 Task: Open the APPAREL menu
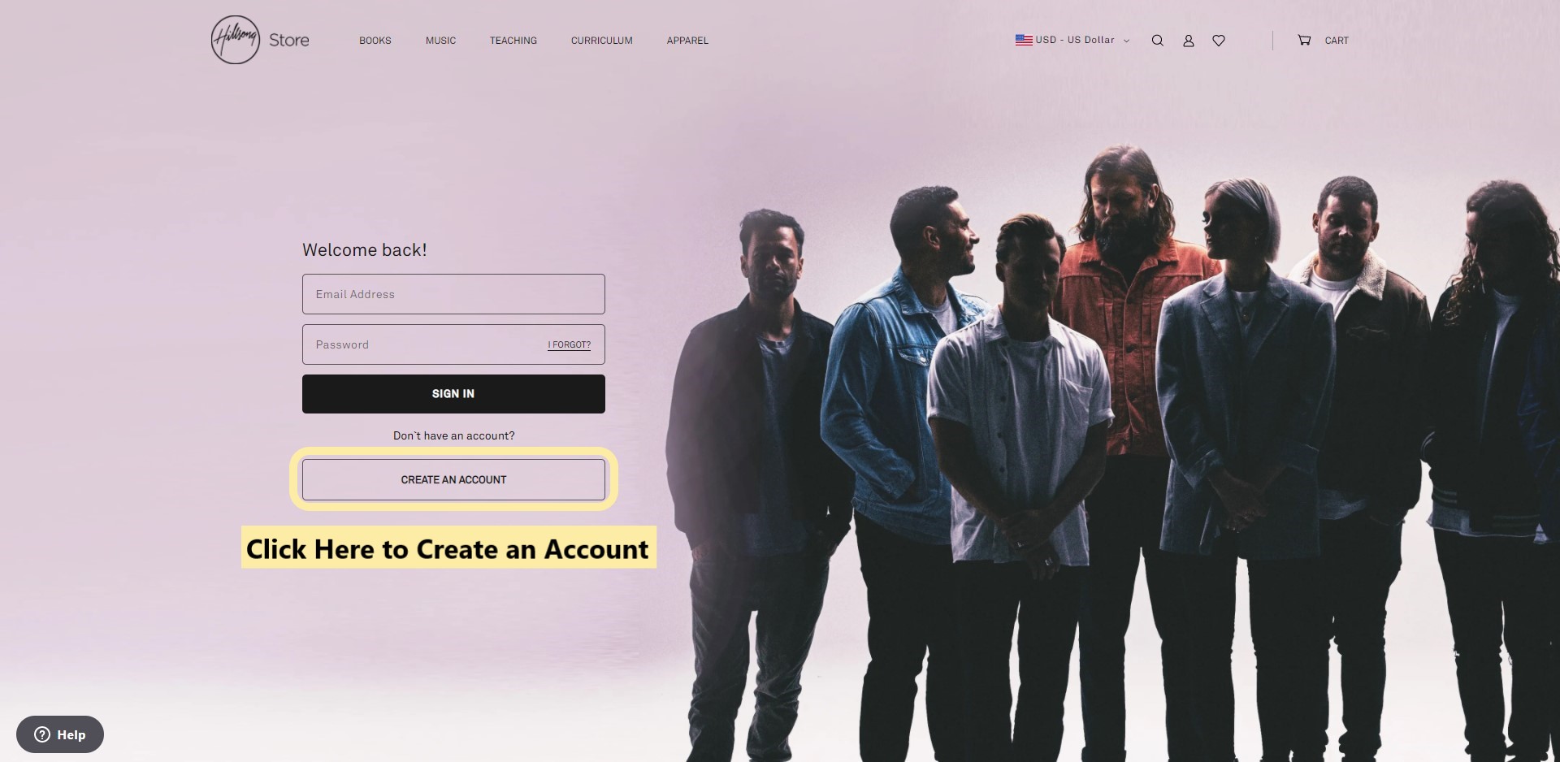(x=687, y=41)
